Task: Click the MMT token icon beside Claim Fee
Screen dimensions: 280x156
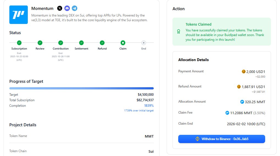Action: pos(227,113)
